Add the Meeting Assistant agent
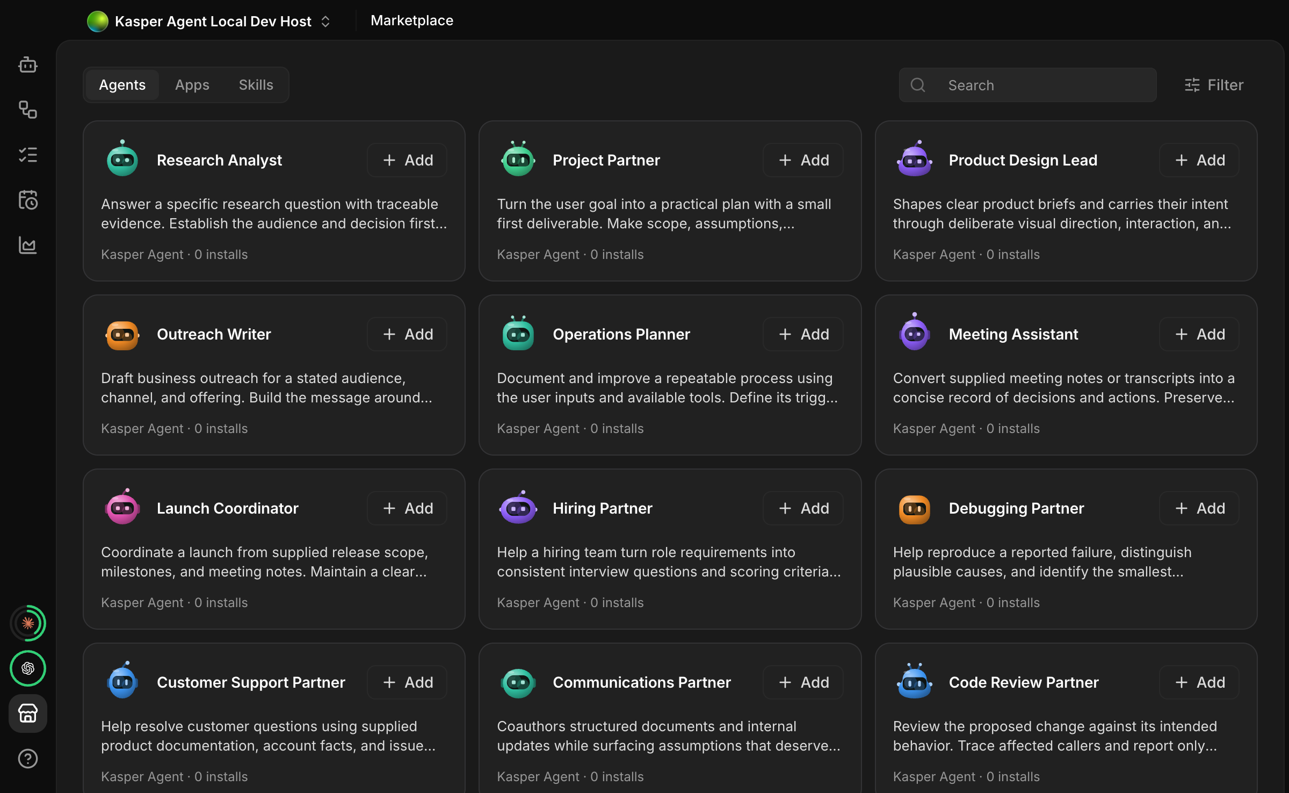This screenshot has height=793, width=1289. (1199, 334)
